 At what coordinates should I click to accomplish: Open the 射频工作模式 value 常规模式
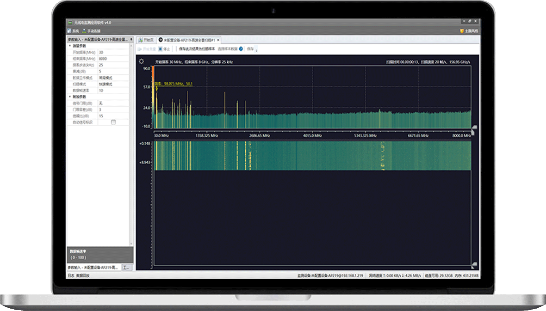113,78
